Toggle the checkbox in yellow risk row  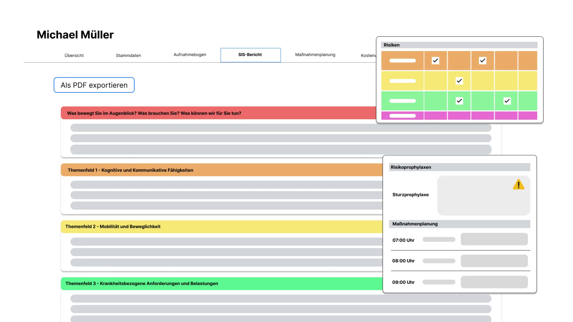pos(459,81)
